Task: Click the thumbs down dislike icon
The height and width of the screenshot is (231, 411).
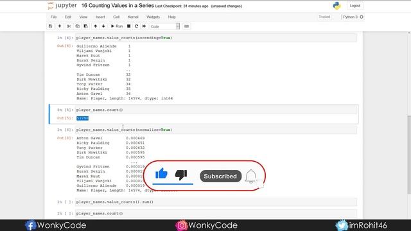Action: click(x=181, y=175)
